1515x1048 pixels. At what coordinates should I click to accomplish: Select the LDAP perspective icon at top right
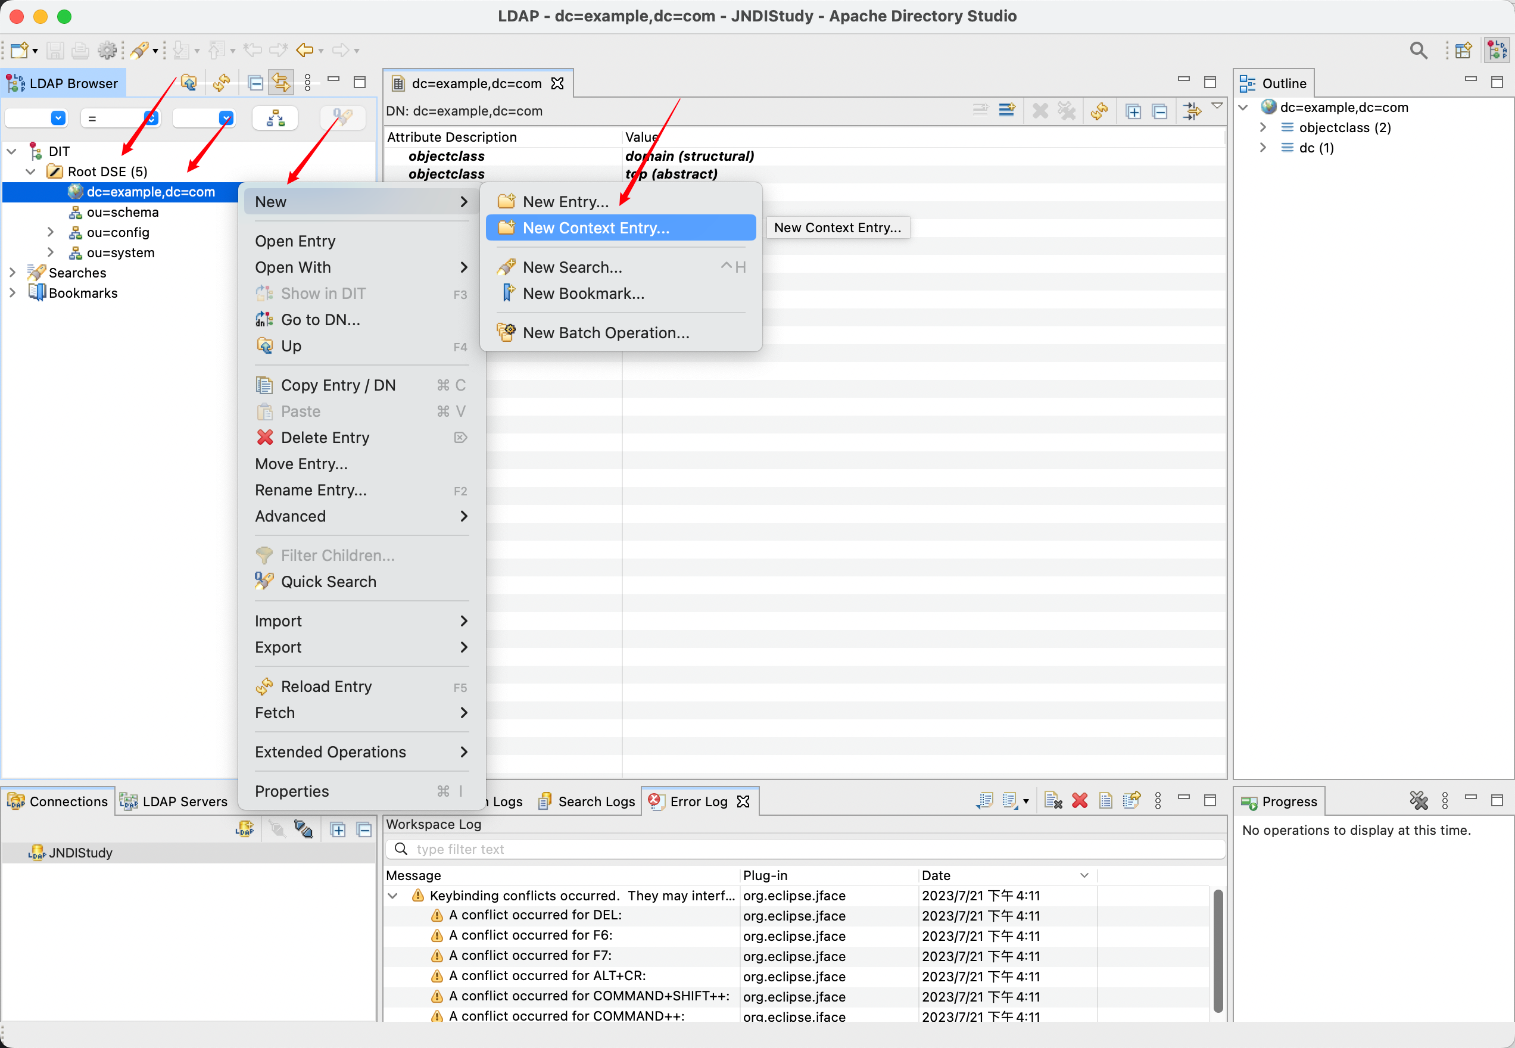[x=1497, y=50]
